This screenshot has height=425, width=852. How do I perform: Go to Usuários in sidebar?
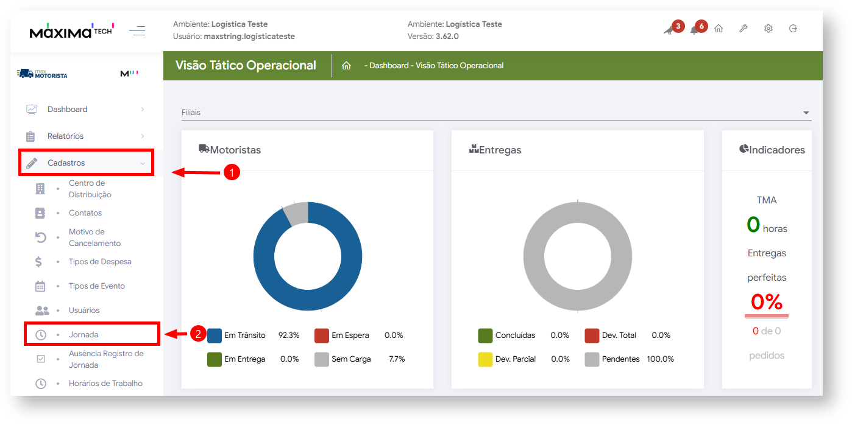(x=84, y=311)
